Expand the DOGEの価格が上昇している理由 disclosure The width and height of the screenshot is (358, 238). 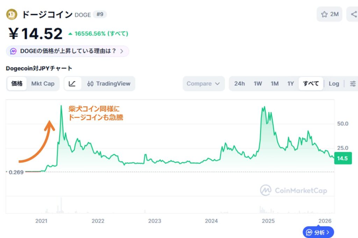[x=122, y=51]
